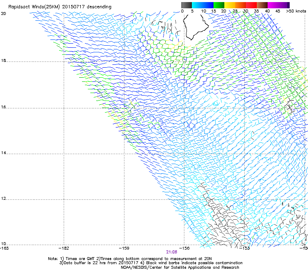Image resolution: width=308 pixels, height=270 pixels.
Task: Click the longitude label -156
Action: (x=184, y=248)
